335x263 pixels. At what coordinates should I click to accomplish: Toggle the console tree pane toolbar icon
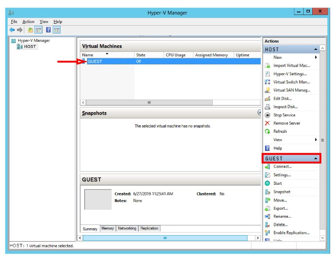[x=38, y=30]
